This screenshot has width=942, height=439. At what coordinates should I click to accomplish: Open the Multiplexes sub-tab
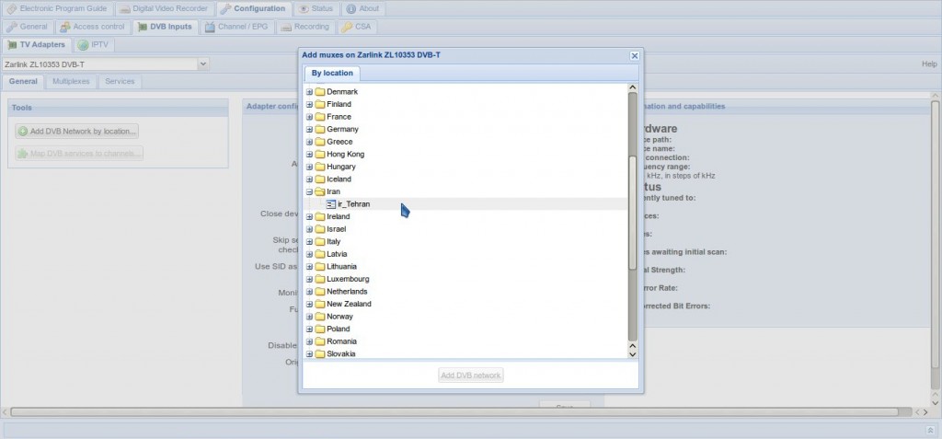click(71, 82)
